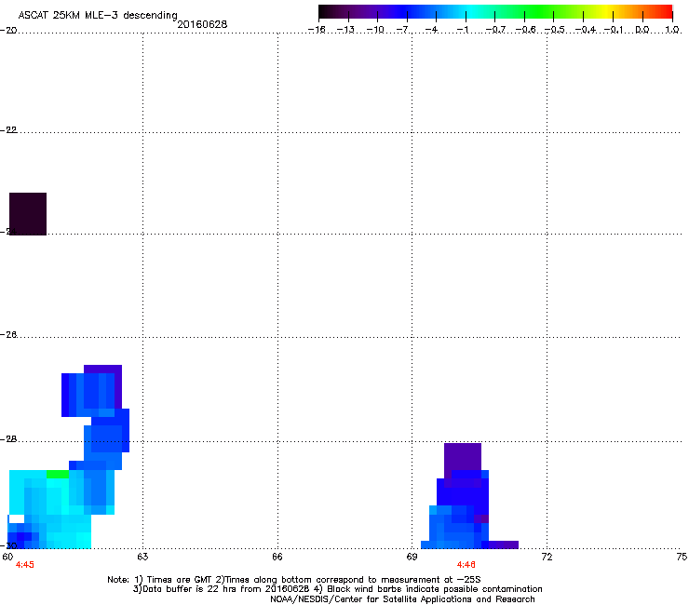Click the latitude label -20
This screenshot has width=689, height=605.
click(8, 31)
